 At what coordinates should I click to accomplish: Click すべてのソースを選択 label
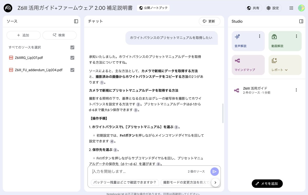[25, 47]
